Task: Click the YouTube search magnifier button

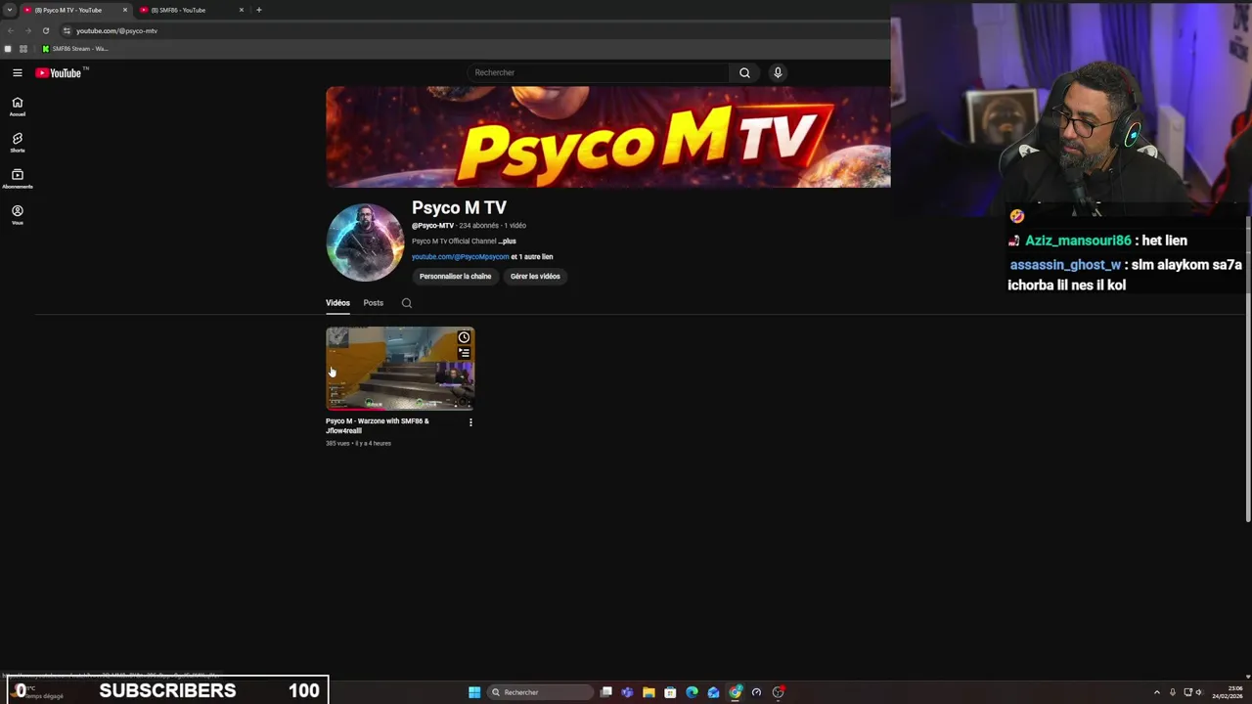Action: (x=744, y=72)
